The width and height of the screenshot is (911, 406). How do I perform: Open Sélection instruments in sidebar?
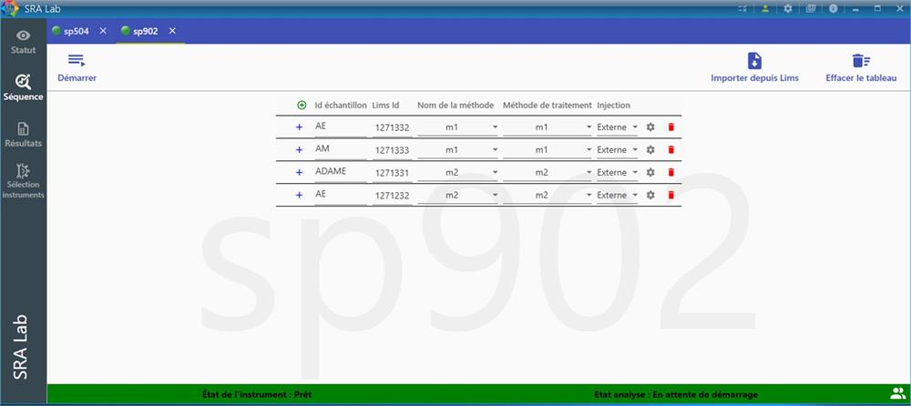click(x=23, y=180)
